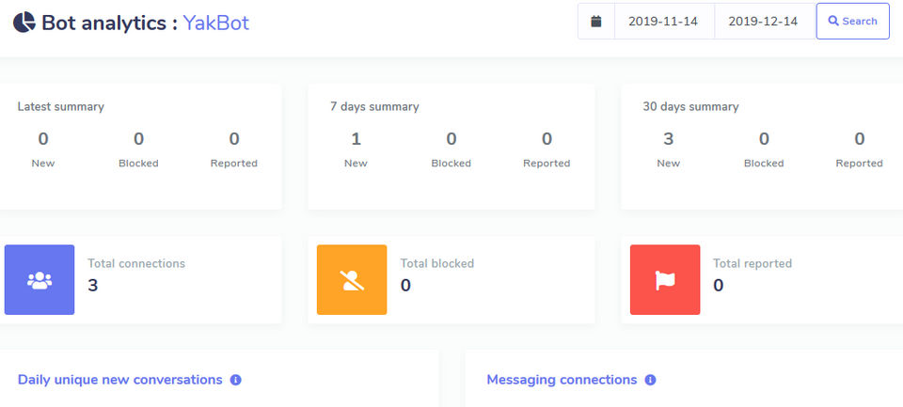Open info icon beside Messaging connections
This screenshot has width=903, height=407.
pos(650,380)
